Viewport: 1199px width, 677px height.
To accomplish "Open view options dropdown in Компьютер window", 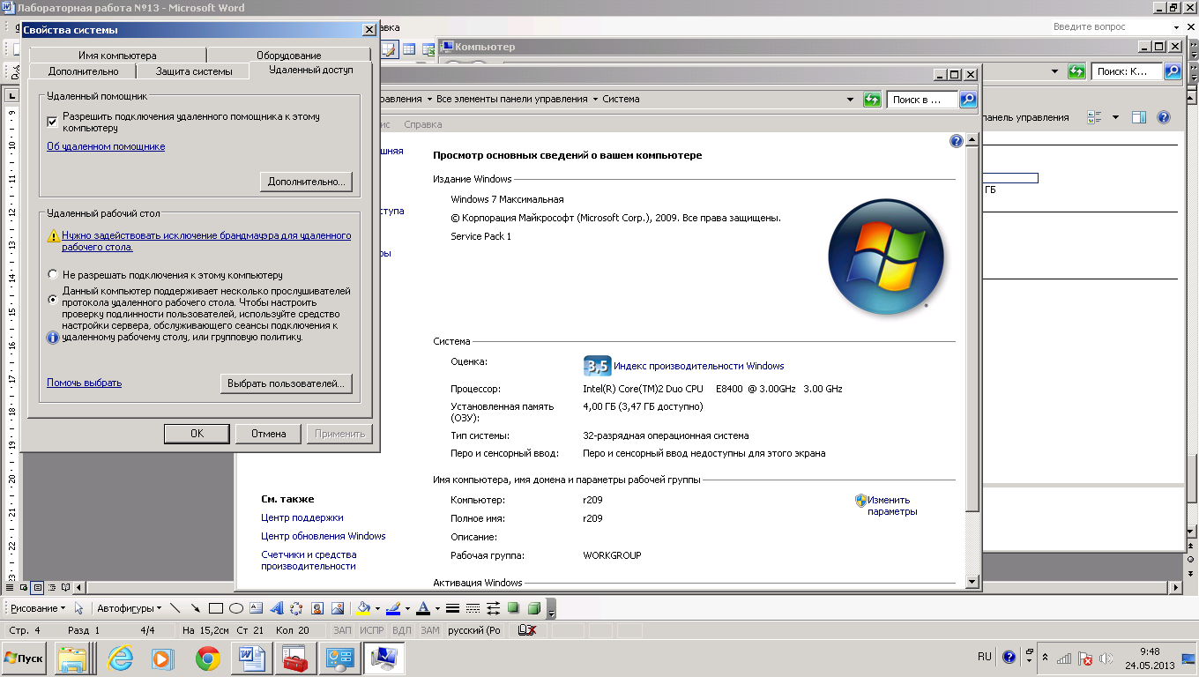I will [1115, 117].
